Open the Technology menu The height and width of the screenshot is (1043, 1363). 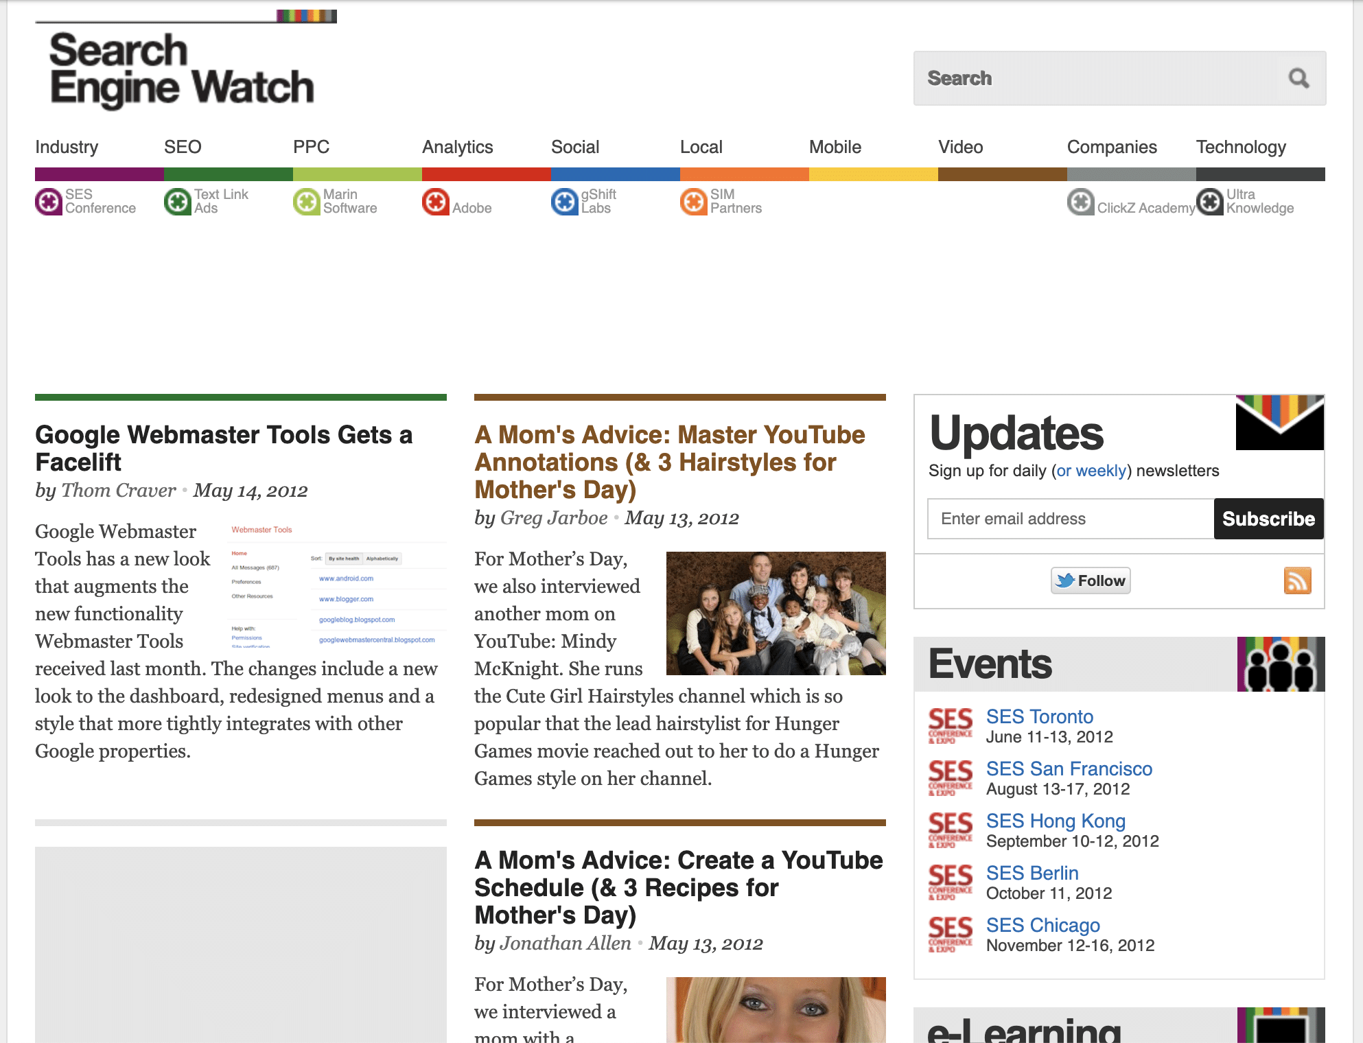(x=1241, y=147)
